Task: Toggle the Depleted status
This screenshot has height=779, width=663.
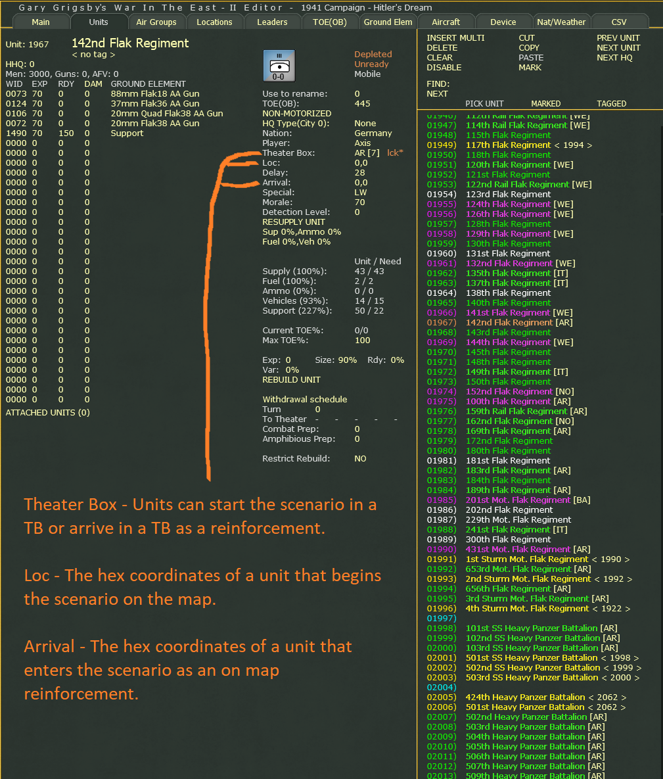Action: 373,54
